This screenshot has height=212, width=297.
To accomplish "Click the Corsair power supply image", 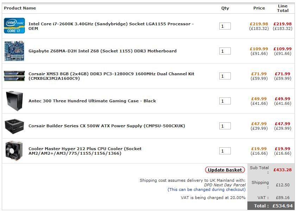I will point(14,126).
